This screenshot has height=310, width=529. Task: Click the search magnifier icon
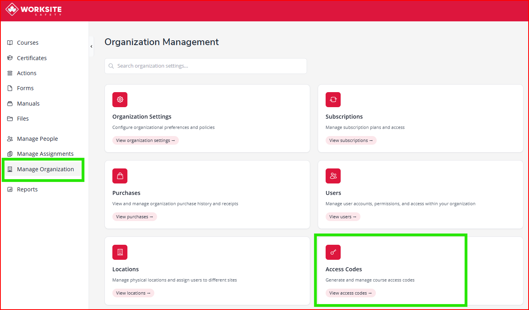point(111,66)
